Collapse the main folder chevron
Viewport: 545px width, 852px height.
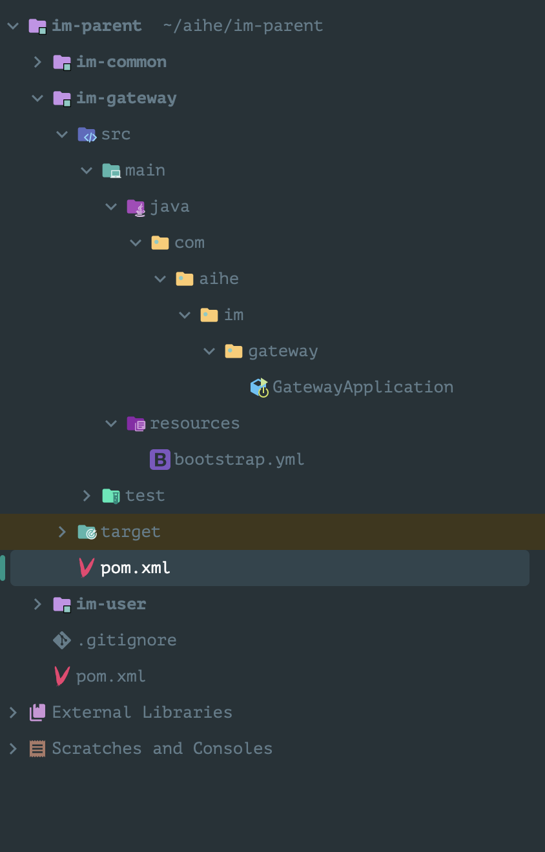pyautogui.click(x=87, y=170)
